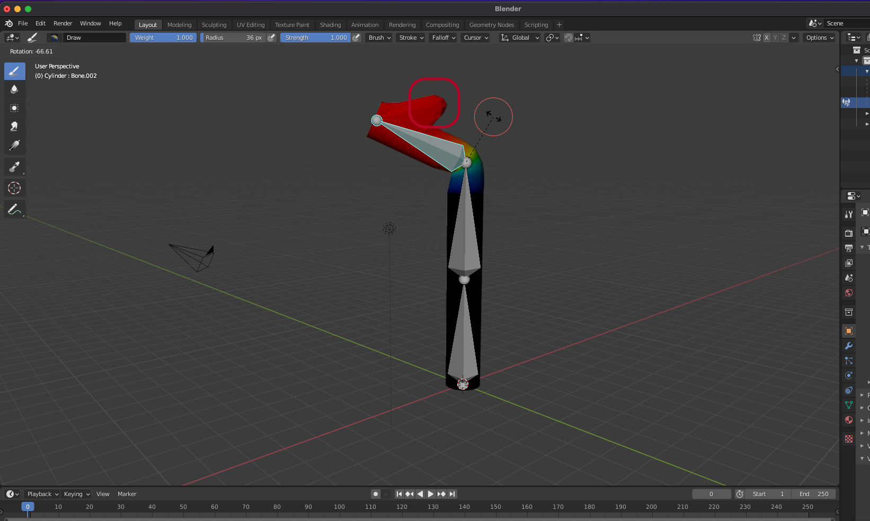Open the Texture properties tab

coord(848,439)
